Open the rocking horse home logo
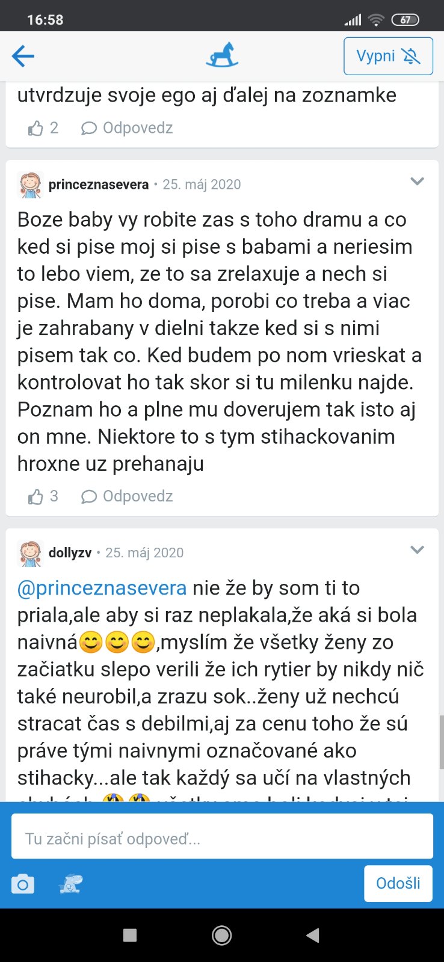Image resolution: width=444 pixels, height=962 pixels. coord(222,55)
